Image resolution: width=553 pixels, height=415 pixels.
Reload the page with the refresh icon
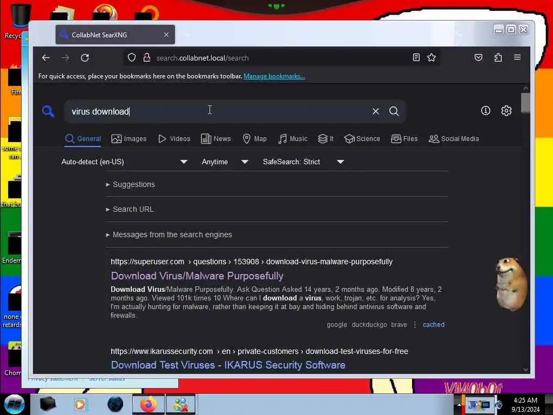coord(85,57)
